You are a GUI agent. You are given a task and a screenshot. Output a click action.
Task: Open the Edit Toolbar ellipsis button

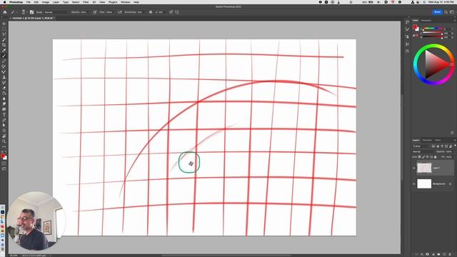(x=4, y=147)
